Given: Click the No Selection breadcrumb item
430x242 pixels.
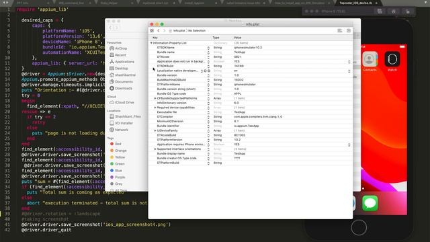Looking at the screenshot, I should (197, 31).
